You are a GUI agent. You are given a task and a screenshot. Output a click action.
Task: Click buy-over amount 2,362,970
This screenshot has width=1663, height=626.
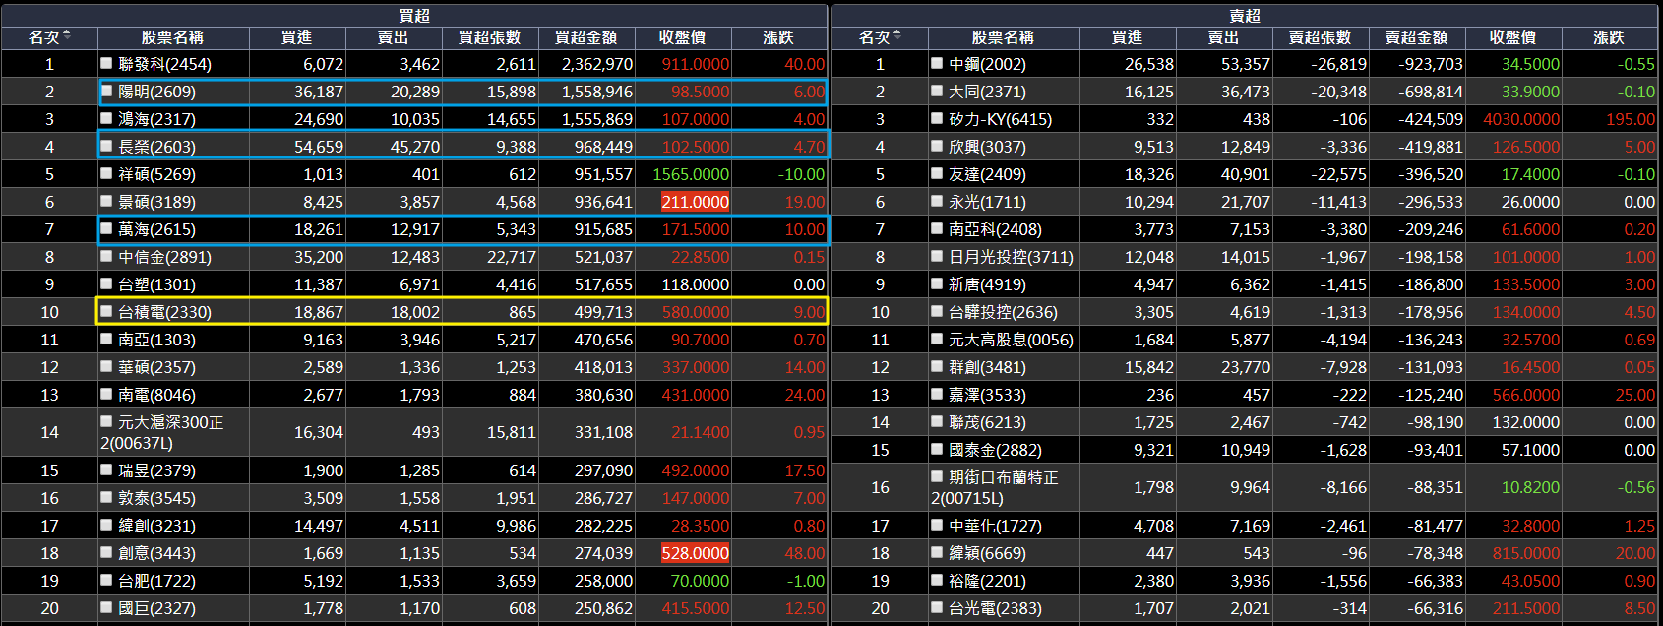pos(597,64)
